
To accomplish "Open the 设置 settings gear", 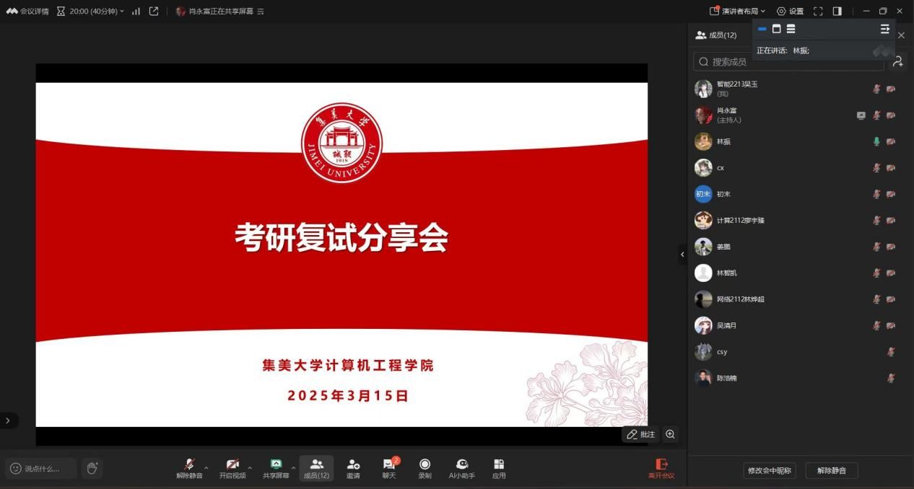I will [790, 12].
